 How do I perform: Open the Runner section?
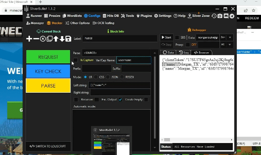click(x=34, y=16)
